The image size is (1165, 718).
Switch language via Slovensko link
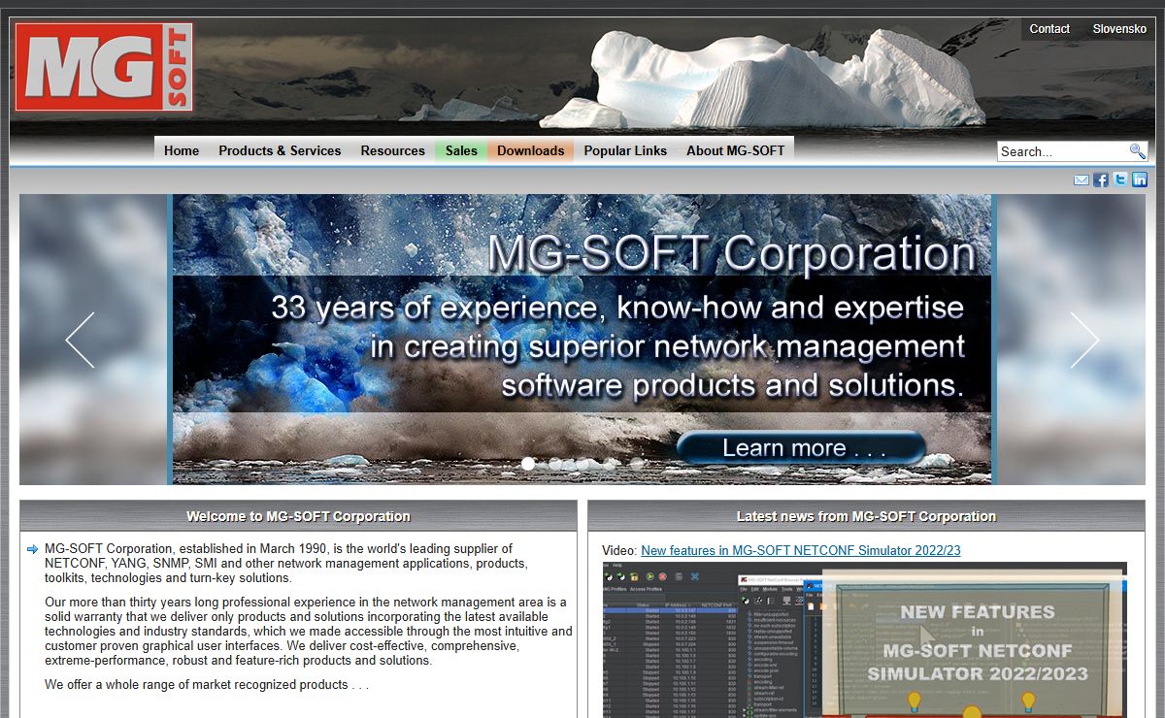1119,29
